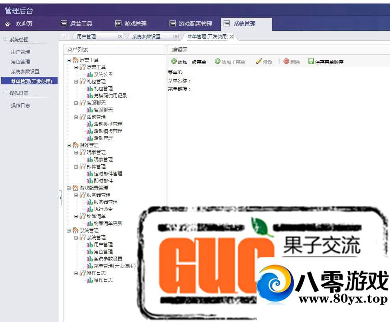Click the pencil icon for 修改
This screenshot has height=322, width=390.
[x=259, y=61]
